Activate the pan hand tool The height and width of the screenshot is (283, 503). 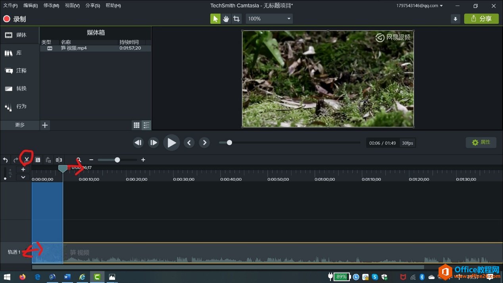click(x=226, y=19)
